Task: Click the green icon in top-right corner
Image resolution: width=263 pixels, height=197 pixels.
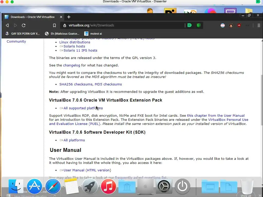Action: coord(258,2)
